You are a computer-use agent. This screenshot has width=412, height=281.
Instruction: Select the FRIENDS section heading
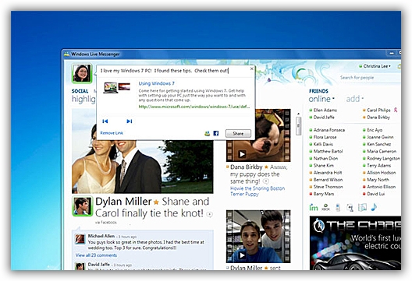[x=318, y=91]
